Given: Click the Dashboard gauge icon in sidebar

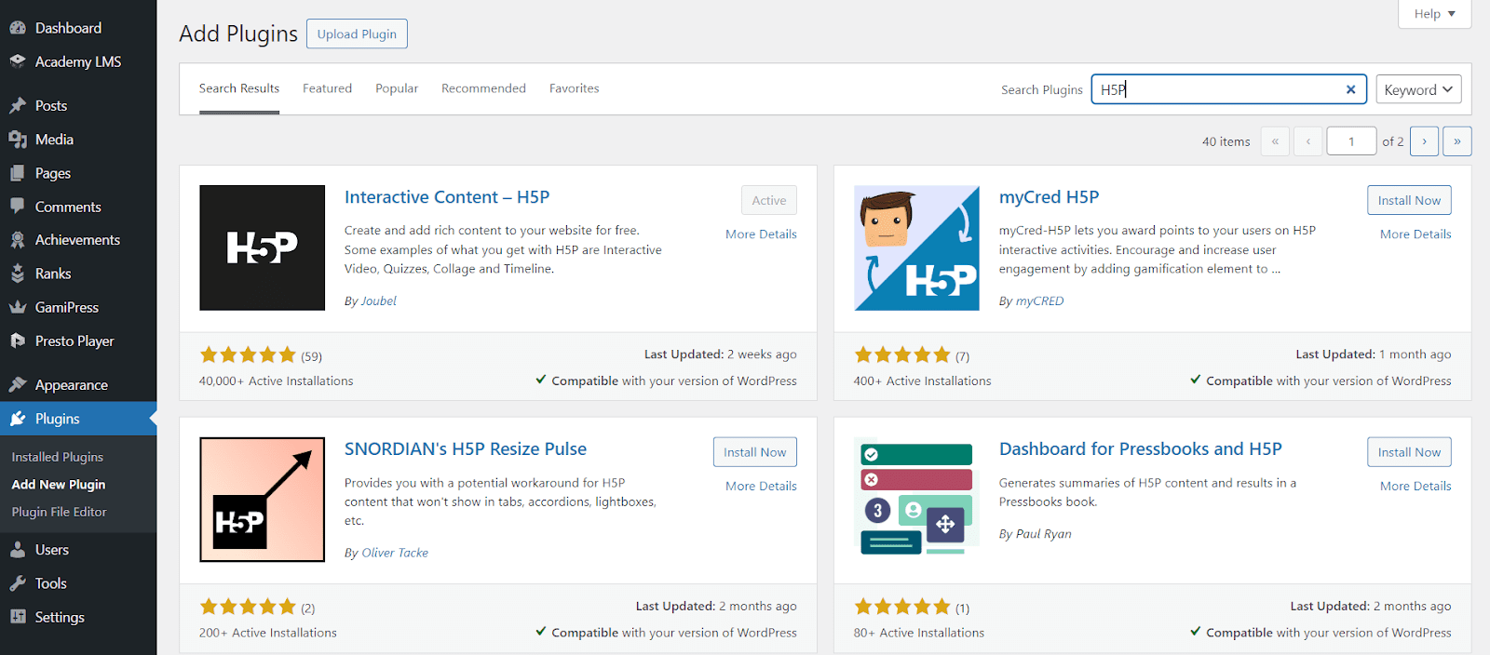Looking at the screenshot, I should coord(17,28).
